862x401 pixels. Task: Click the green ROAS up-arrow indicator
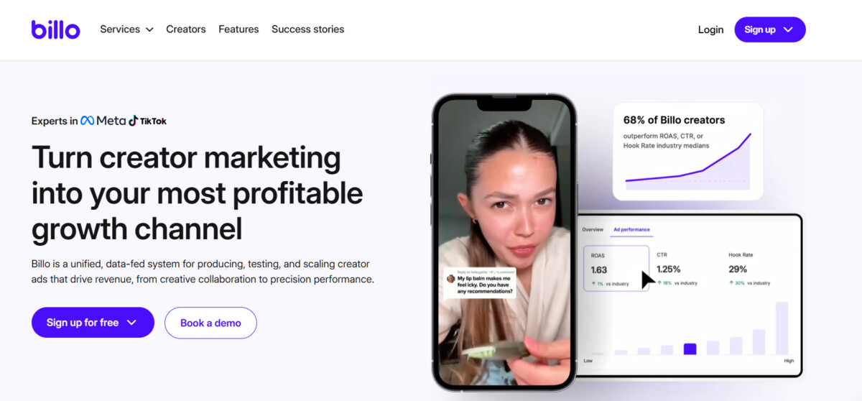pyautogui.click(x=594, y=284)
